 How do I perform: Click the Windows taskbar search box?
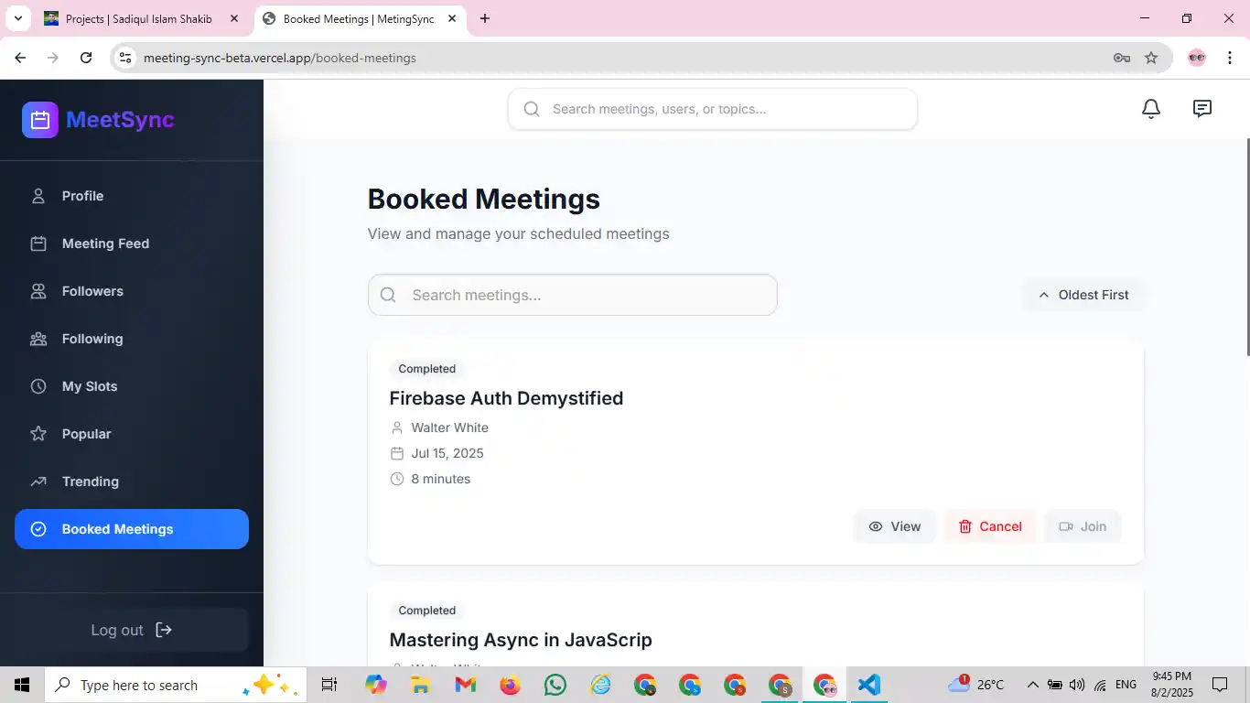(x=174, y=685)
